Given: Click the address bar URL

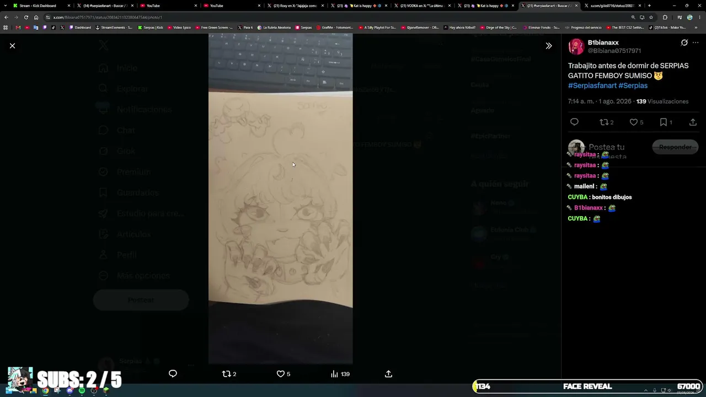Looking at the screenshot, I should point(108,17).
